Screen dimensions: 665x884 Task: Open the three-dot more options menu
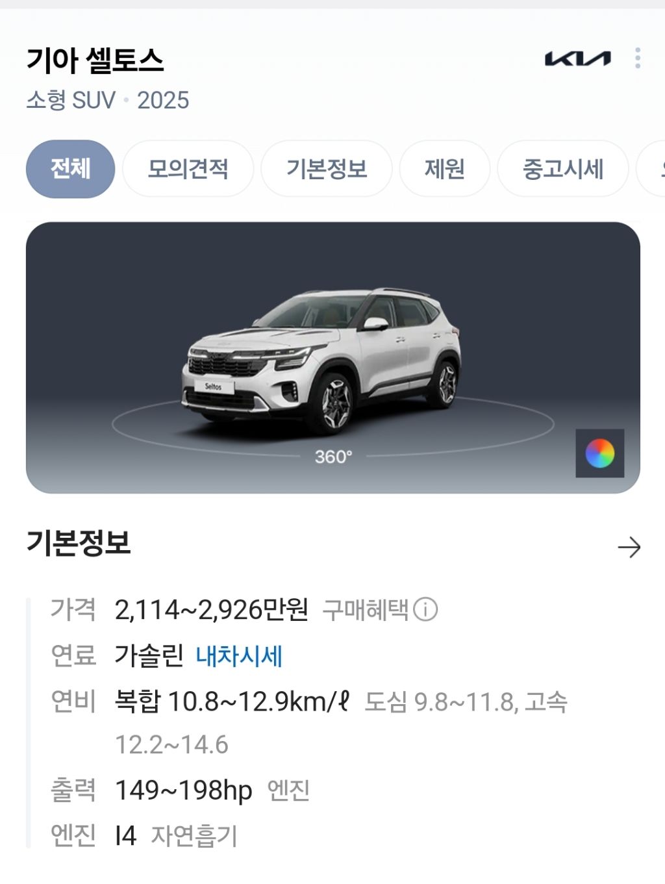point(638,58)
